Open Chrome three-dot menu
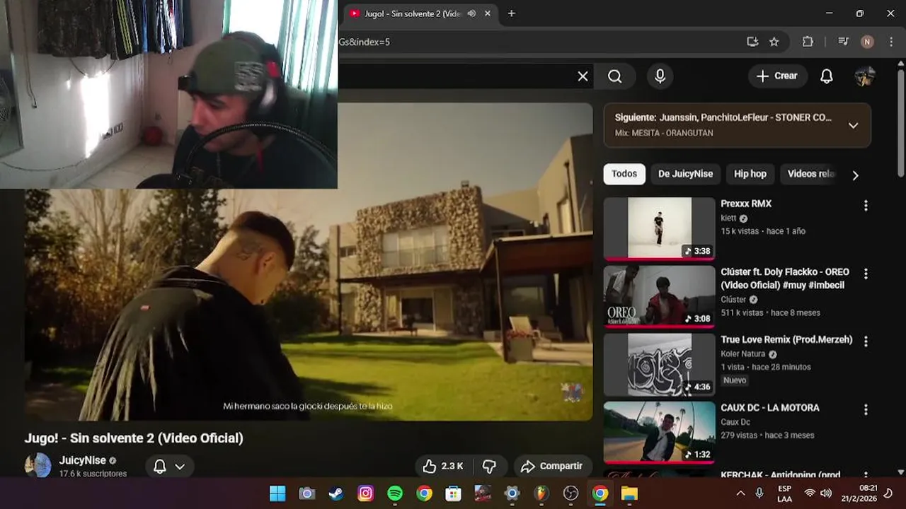Screen dimensions: 906x509 click(x=891, y=42)
